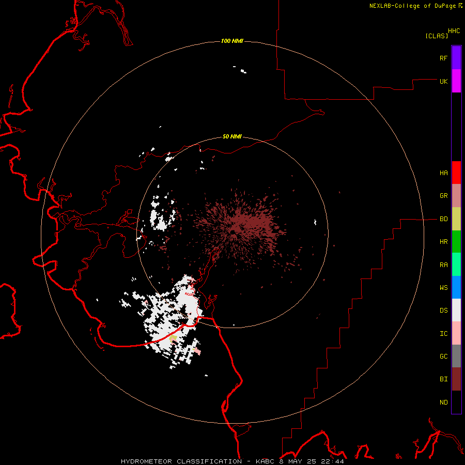The height and width of the screenshot is (465, 465).
Task: Click the DS legend label
Action: pos(443,311)
